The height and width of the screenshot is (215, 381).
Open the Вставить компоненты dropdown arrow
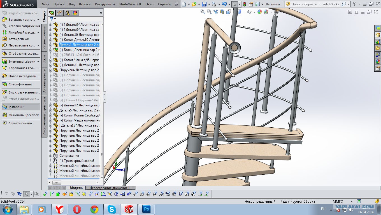(x=38, y=20)
